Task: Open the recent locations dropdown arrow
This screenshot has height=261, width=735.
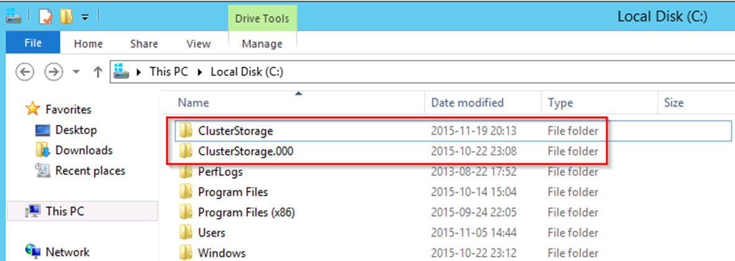Action: (76, 73)
